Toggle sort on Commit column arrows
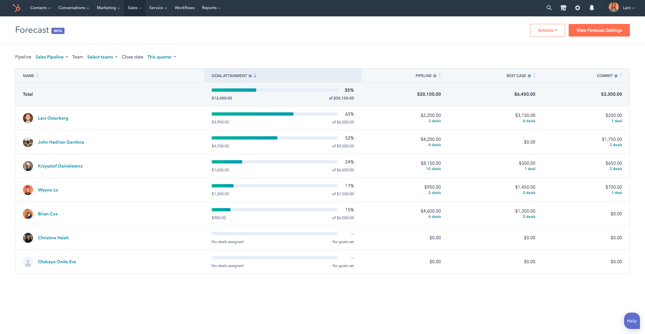 coord(621,75)
